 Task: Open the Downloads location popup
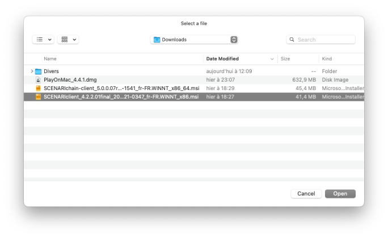pyautogui.click(x=194, y=40)
